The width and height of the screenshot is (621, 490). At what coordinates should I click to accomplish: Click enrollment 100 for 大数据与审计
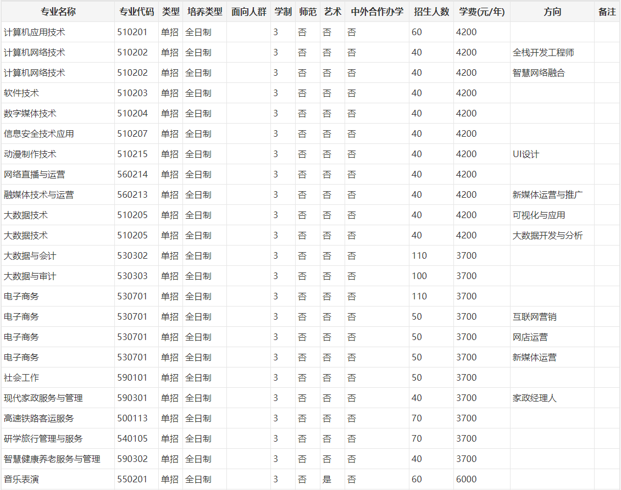[x=419, y=276]
